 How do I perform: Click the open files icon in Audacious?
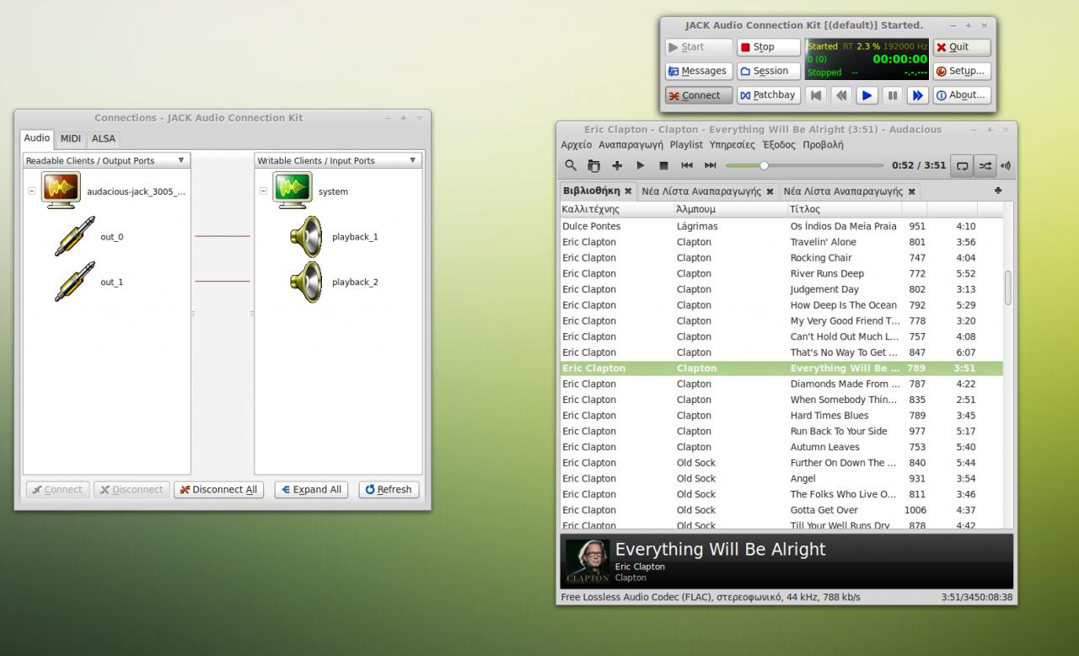coord(593,165)
